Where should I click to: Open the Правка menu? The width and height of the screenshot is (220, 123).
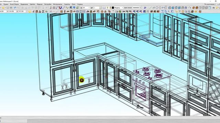[x=6, y=4]
